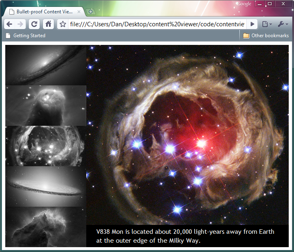Open a new tab
Screen dimensions: 294x252
click(91, 12)
